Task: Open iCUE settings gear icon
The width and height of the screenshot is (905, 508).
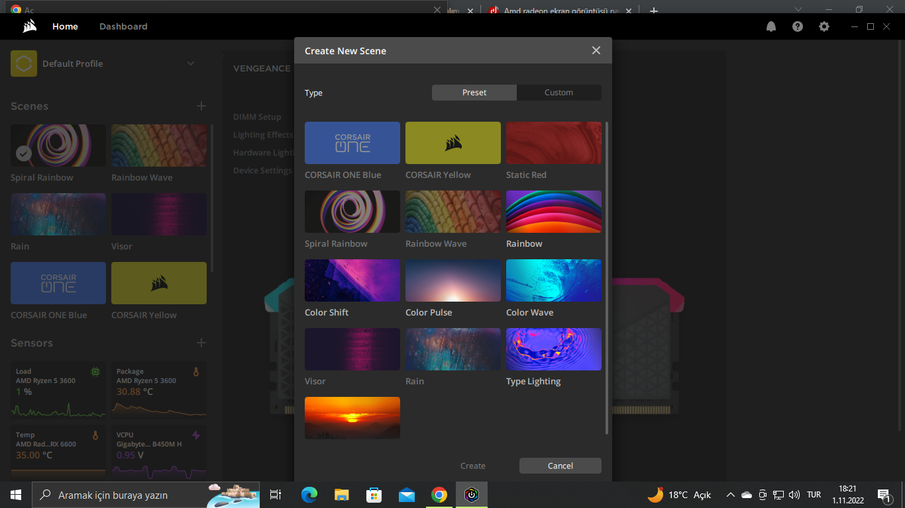Action: click(x=824, y=26)
